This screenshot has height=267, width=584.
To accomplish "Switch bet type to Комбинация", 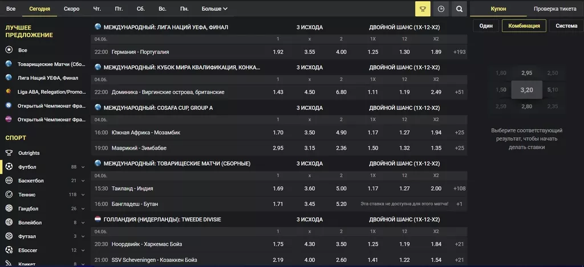I will coord(524,26).
